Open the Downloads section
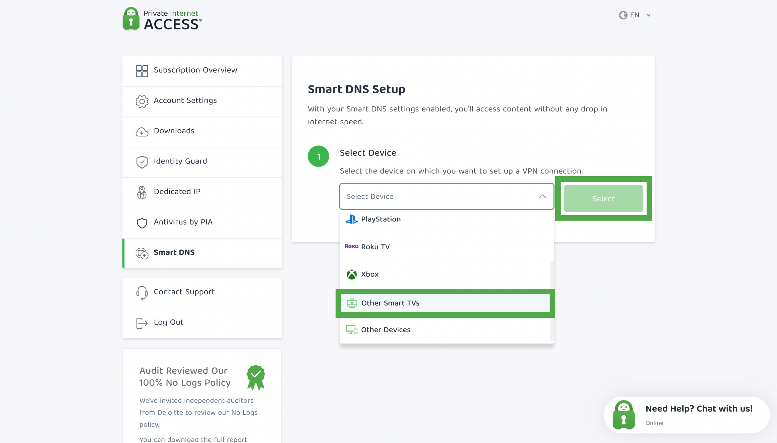The width and height of the screenshot is (777, 443). [202, 132]
